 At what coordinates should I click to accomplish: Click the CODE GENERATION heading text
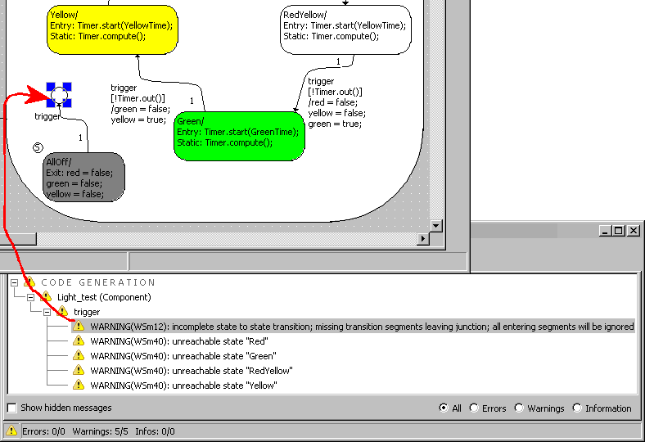tap(98, 282)
